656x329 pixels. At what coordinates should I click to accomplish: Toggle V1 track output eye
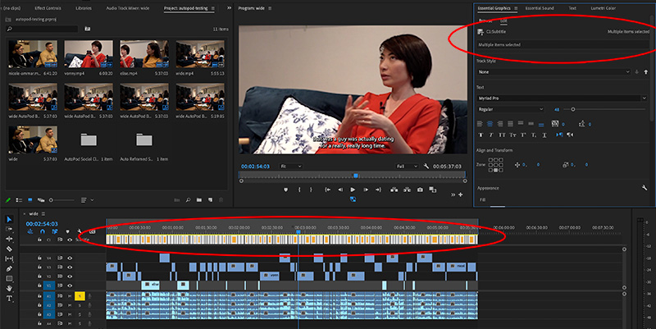click(70, 286)
